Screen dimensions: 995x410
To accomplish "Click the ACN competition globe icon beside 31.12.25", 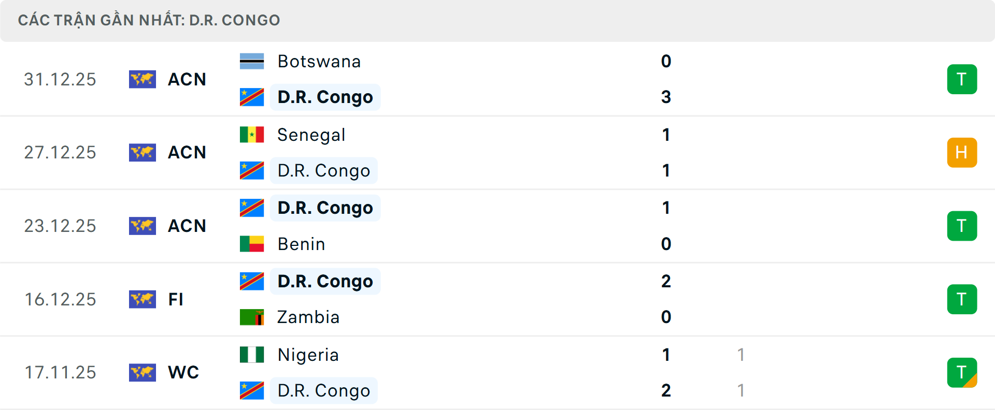I will tap(143, 79).
